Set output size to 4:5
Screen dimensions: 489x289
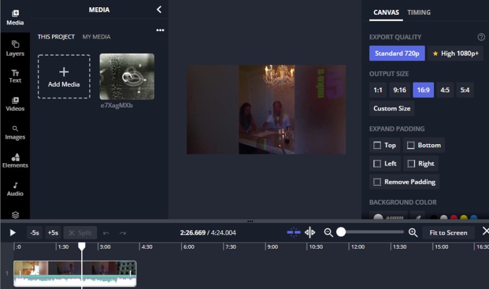tap(445, 90)
